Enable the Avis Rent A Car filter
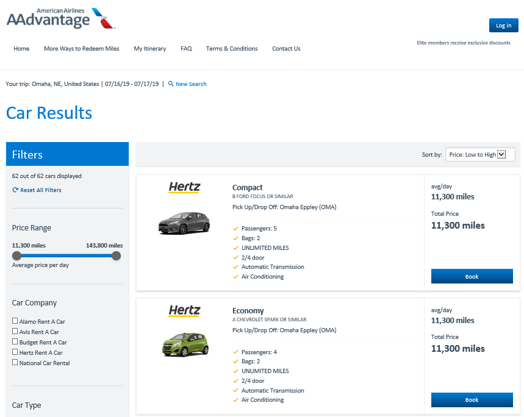Screen dimensions: 524x417 (x=15, y=331)
